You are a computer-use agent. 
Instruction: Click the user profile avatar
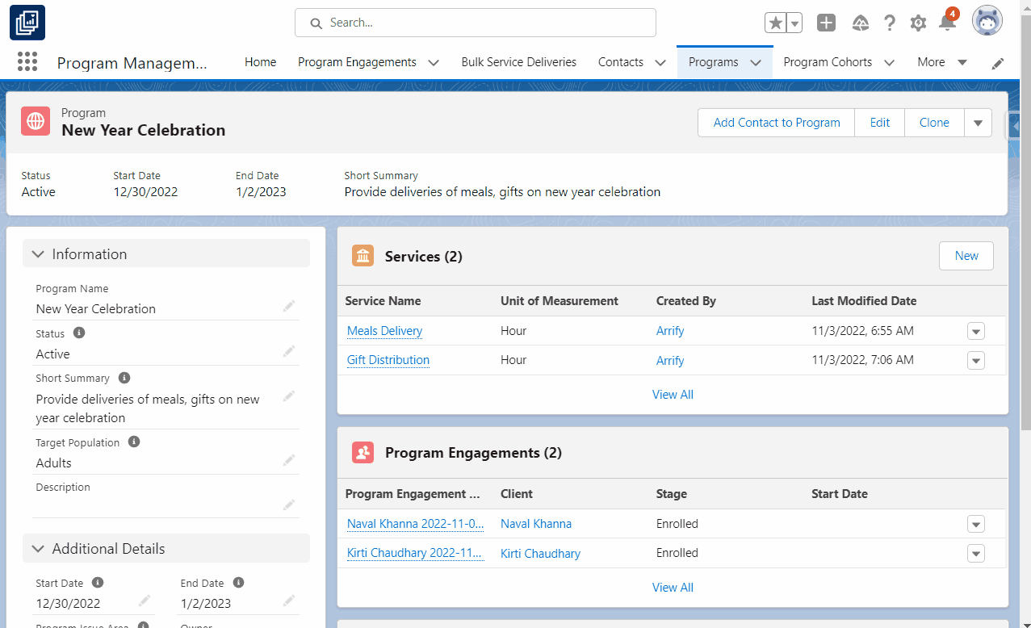click(x=987, y=22)
